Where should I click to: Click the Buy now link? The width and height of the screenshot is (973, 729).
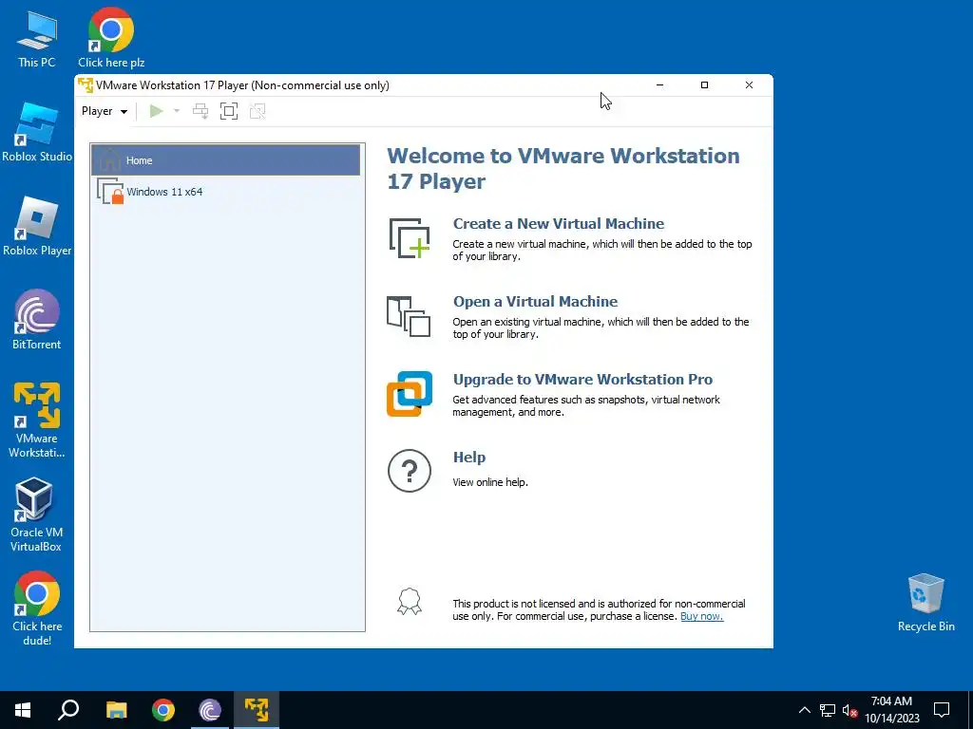pos(702,616)
